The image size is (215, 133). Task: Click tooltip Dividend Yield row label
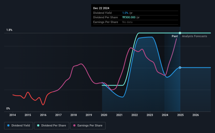click(102, 13)
